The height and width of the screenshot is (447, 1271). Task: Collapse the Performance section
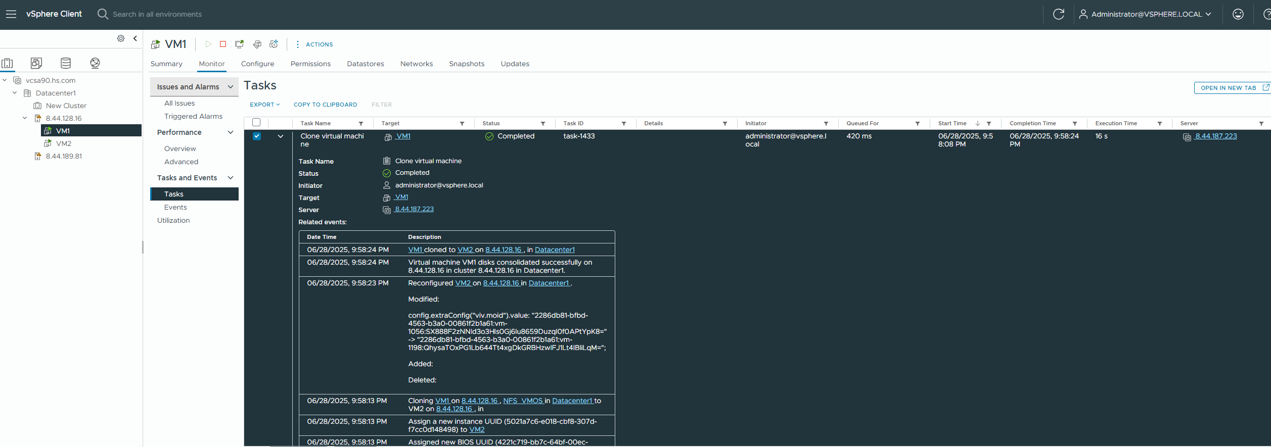231,132
